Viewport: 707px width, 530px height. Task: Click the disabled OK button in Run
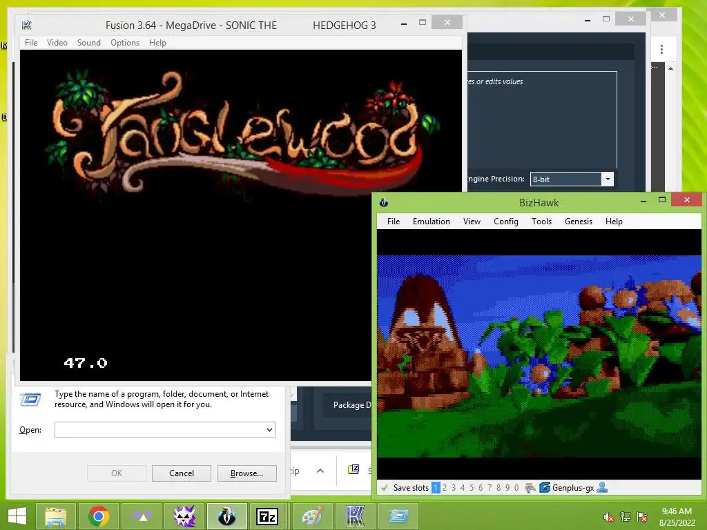point(116,473)
